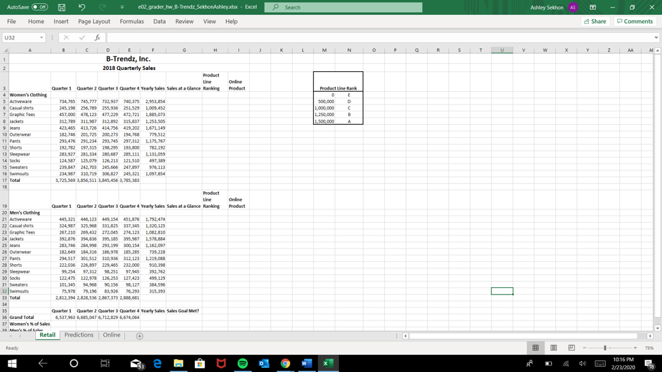Open the Help ribbon tab
Screen dimensions: 662x372
232,22
